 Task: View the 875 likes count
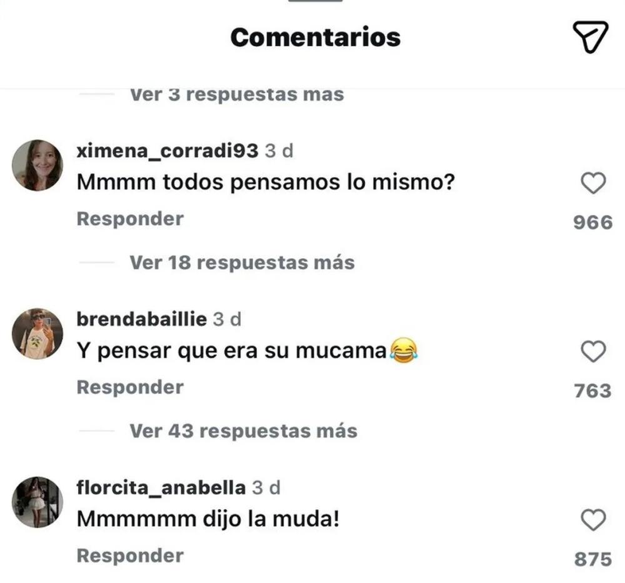tap(592, 559)
